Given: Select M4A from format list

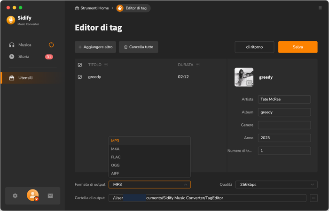Looking at the screenshot, I should (149, 149).
